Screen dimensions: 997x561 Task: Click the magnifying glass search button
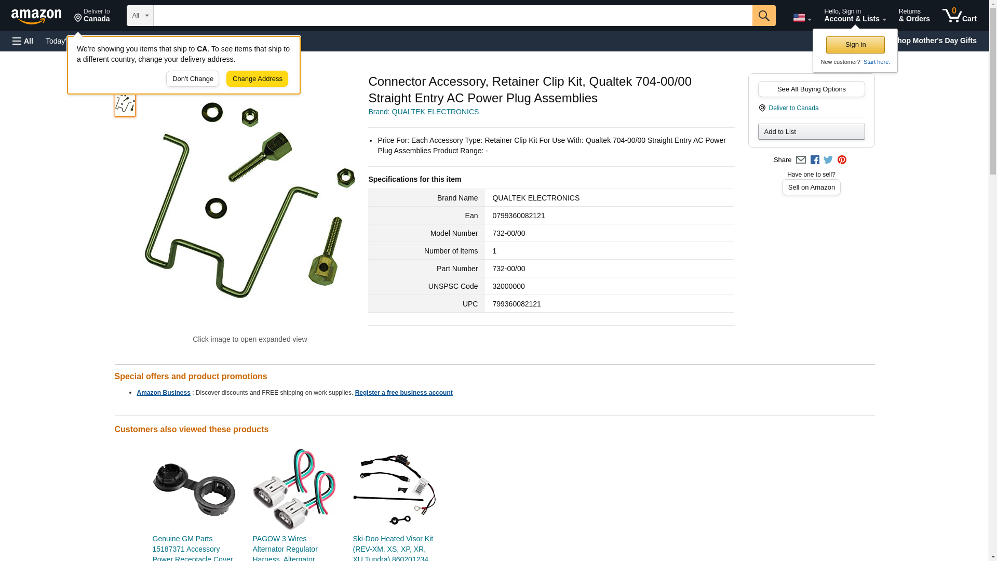tap(764, 16)
